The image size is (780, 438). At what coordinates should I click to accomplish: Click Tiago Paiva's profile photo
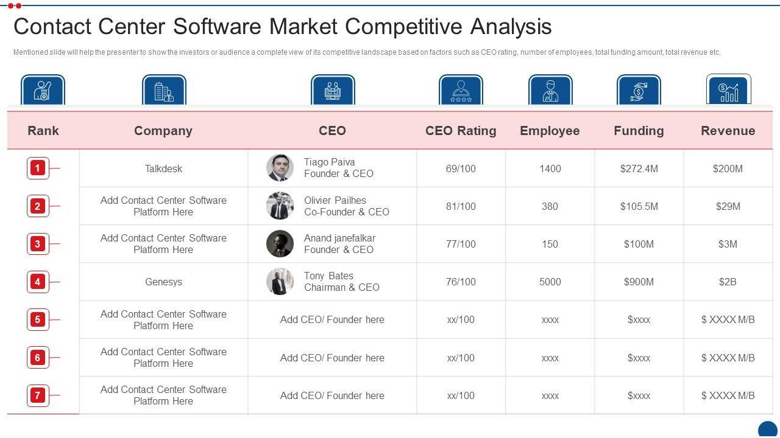tap(280, 168)
